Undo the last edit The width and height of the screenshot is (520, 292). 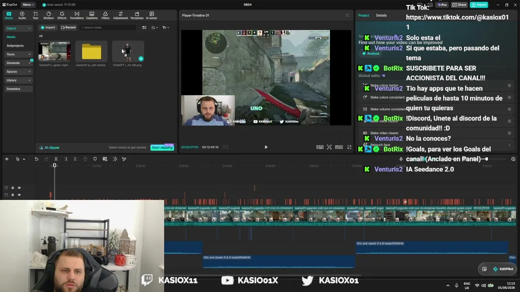(36, 159)
